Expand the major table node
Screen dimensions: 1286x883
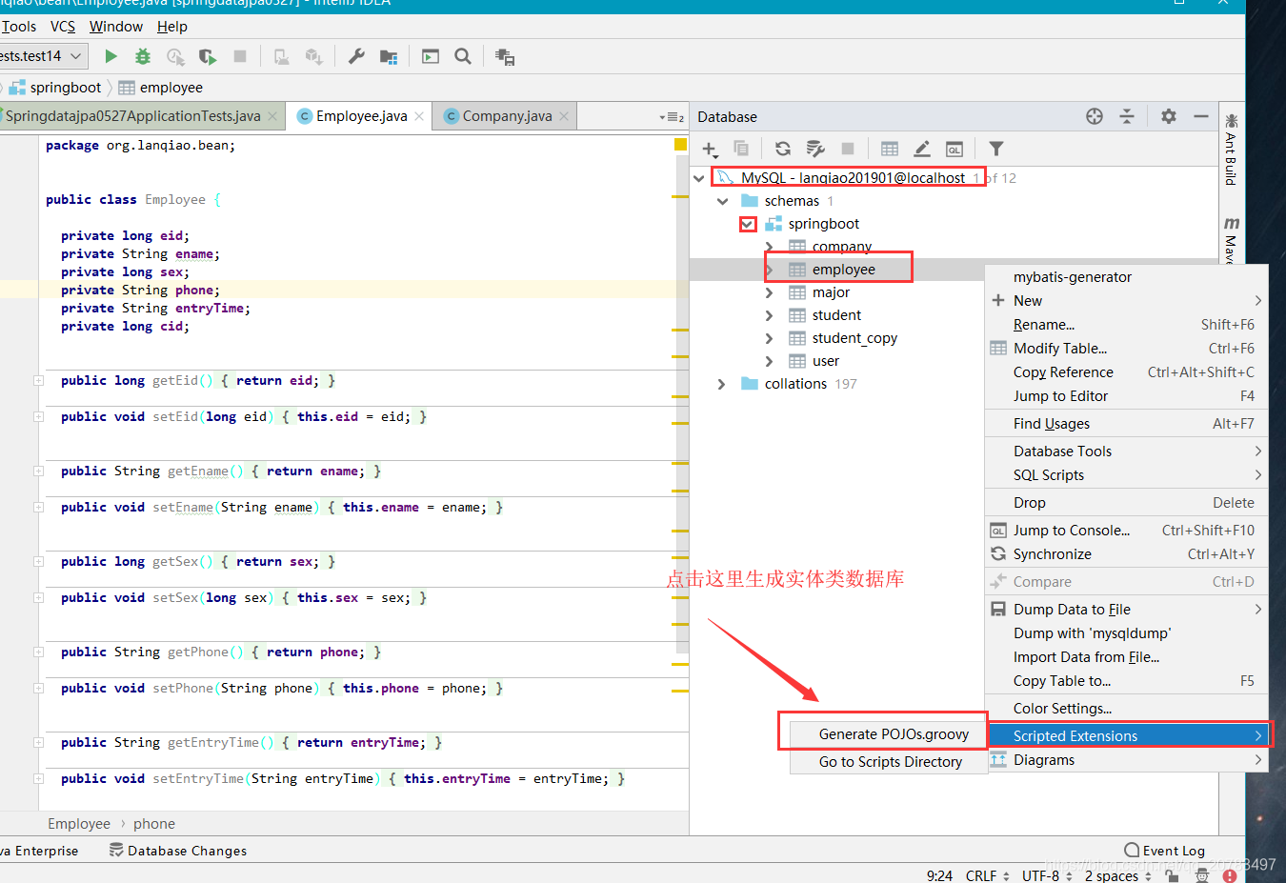[769, 292]
